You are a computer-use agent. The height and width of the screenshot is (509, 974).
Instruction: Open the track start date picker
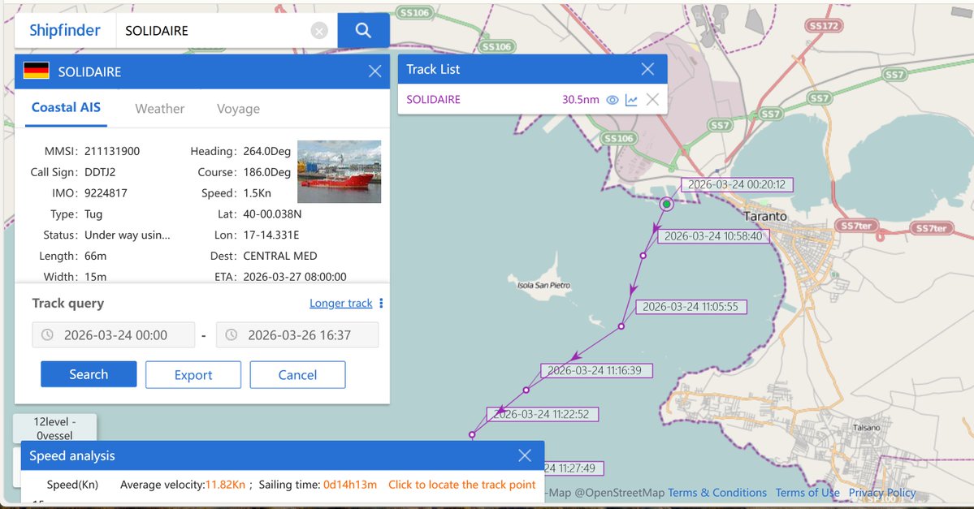click(x=114, y=334)
